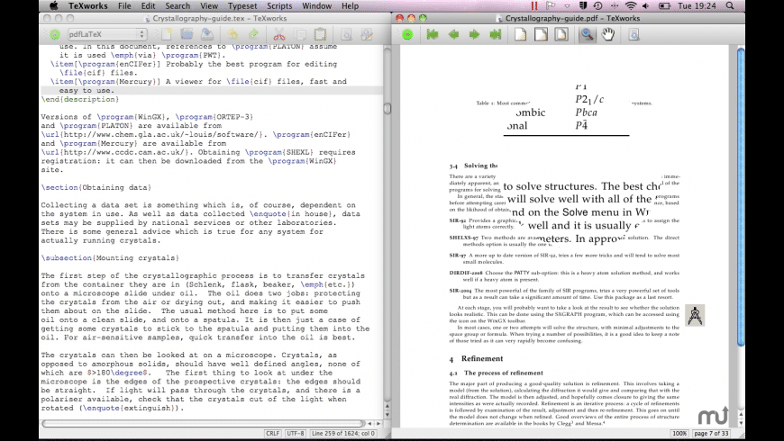784x441 pixels.
Task: Click the Wi-Fi status icon
Action: click(x=631, y=6)
